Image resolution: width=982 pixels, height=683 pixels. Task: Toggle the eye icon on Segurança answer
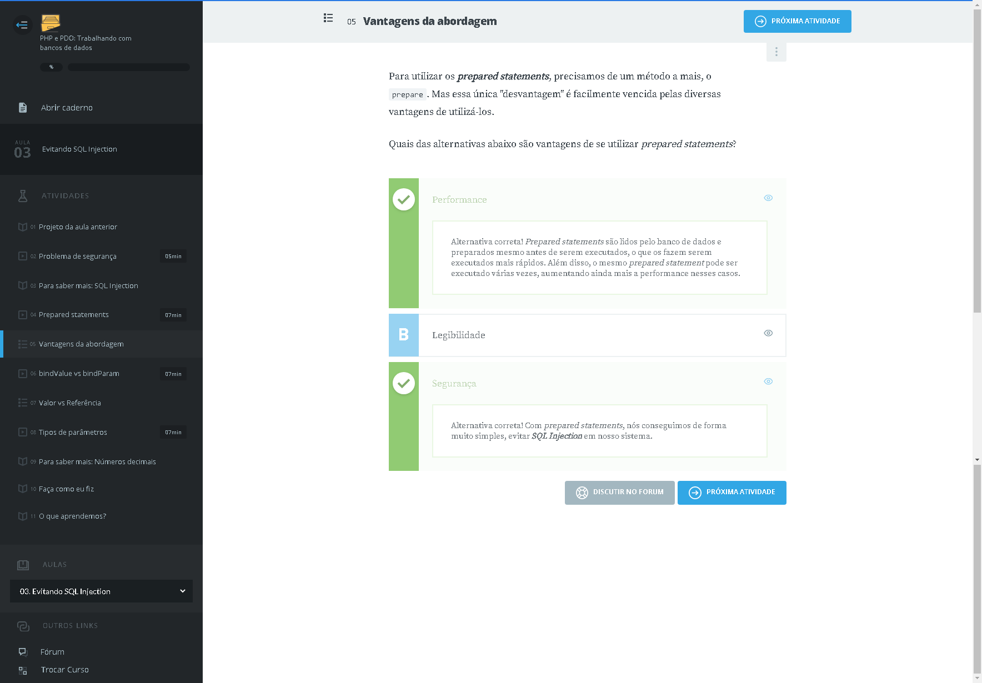pyautogui.click(x=768, y=381)
